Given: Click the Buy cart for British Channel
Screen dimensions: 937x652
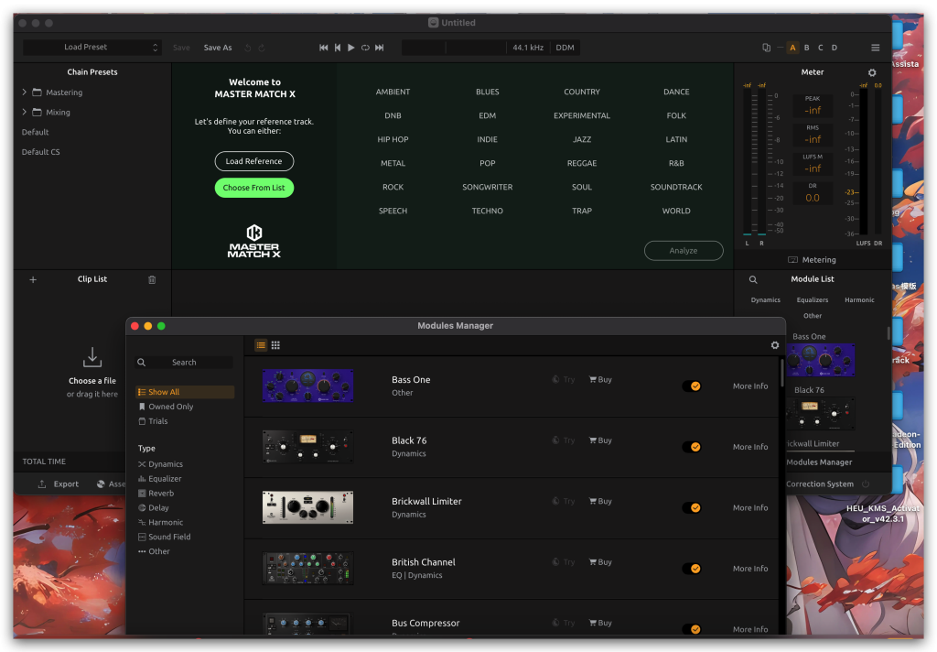Looking at the screenshot, I should click(600, 562).
